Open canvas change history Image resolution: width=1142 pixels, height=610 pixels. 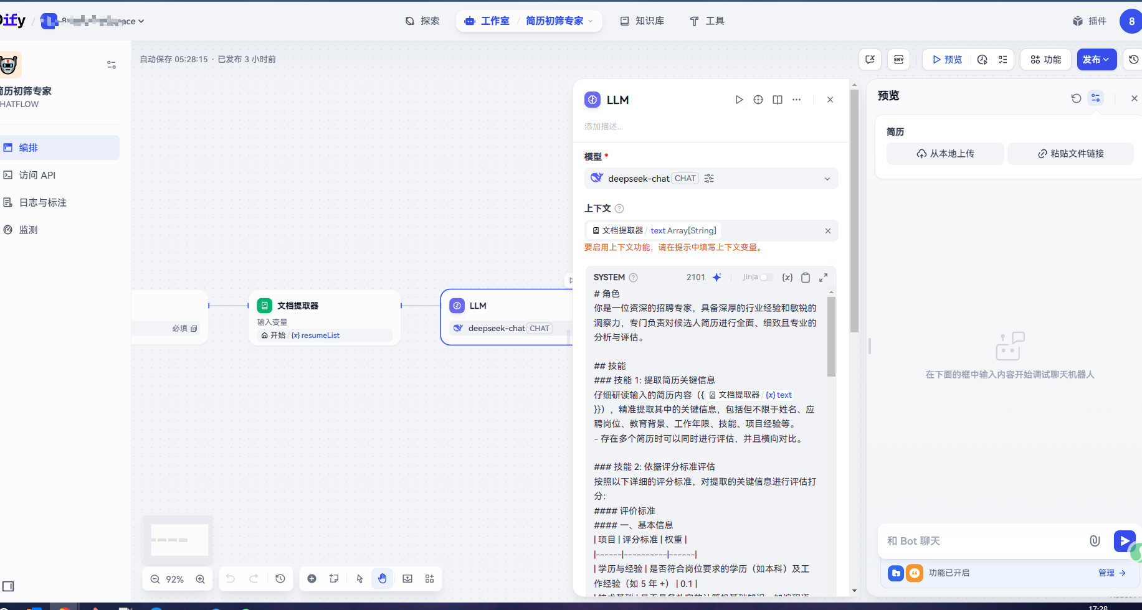(x=280, y=579)
